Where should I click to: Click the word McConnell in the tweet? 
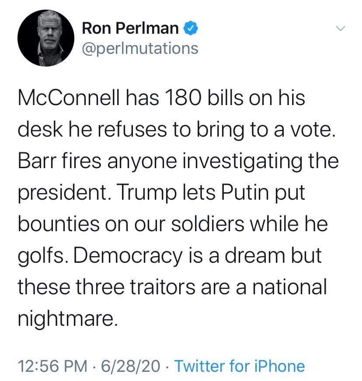pos(69,98)
